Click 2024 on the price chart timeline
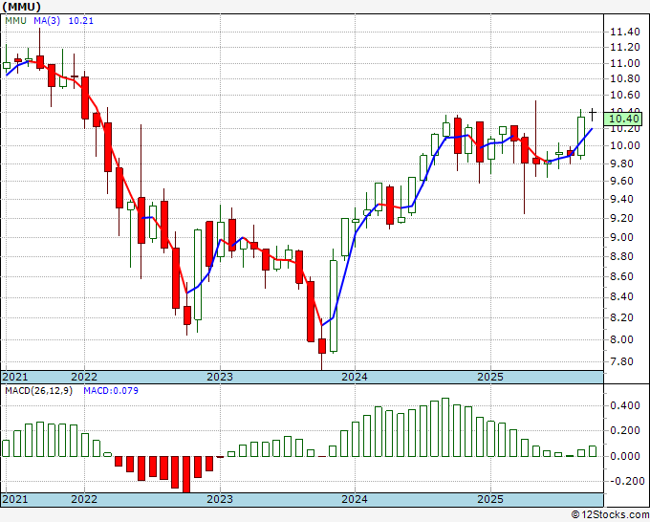Image resolution: width=650 pixels, height=522 pixels. coord(355,377)
